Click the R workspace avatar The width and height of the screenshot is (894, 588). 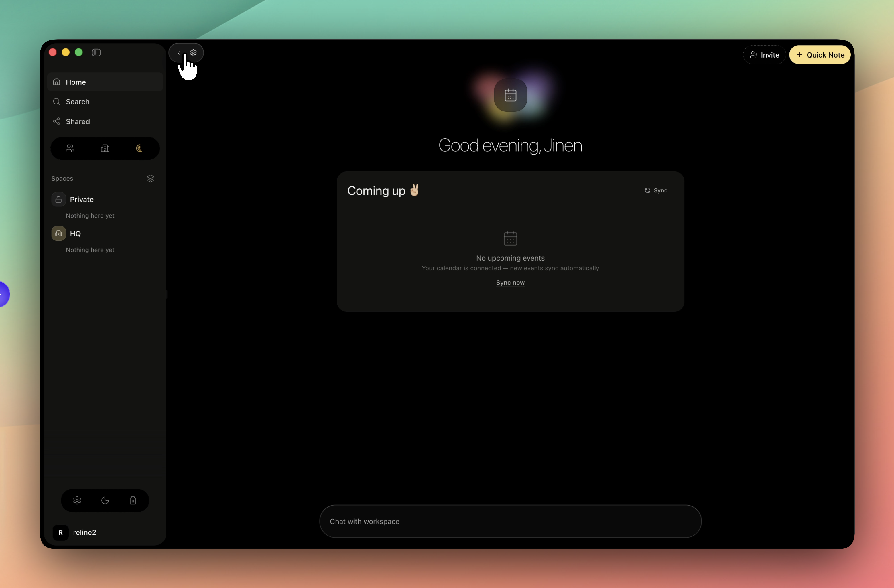60,532
